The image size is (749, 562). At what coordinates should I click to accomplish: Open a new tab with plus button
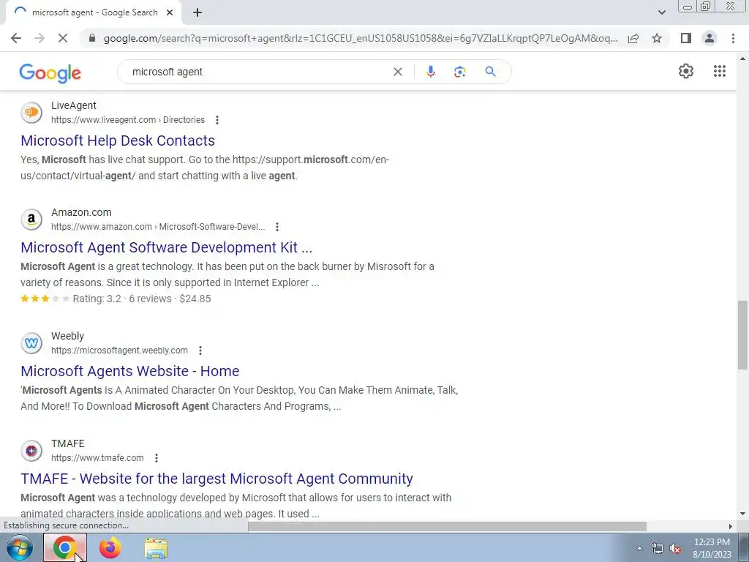197,13
